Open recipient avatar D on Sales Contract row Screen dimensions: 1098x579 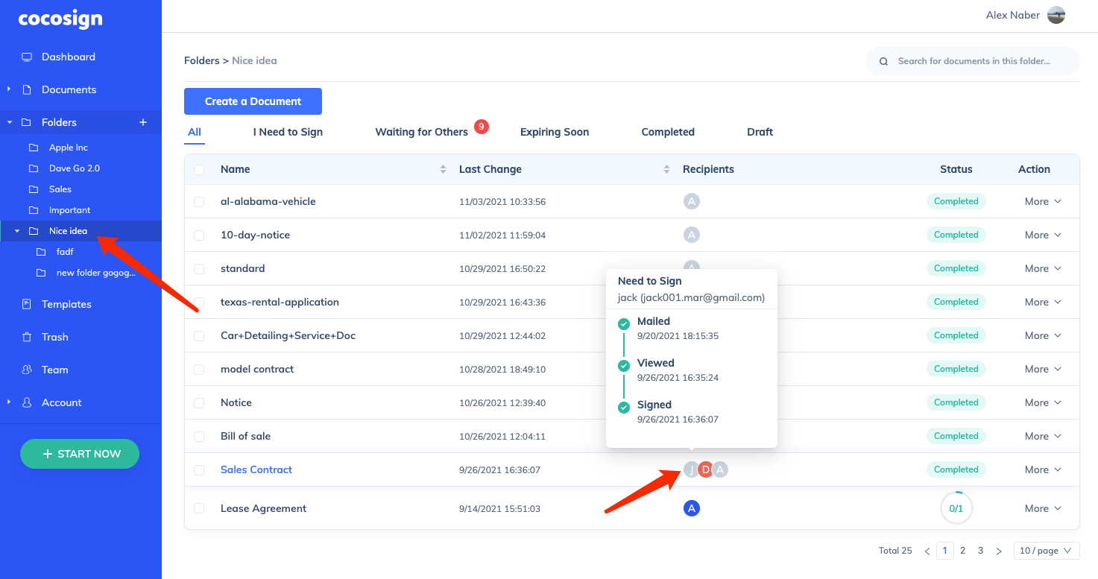click(705, 469)
